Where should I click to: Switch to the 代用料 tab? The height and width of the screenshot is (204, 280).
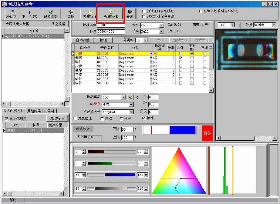[49, 111]
